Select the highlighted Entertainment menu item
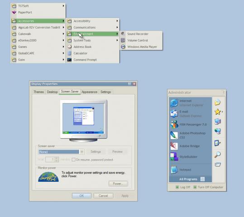Screen dimensions: 244x217 (x=93, y=34)
